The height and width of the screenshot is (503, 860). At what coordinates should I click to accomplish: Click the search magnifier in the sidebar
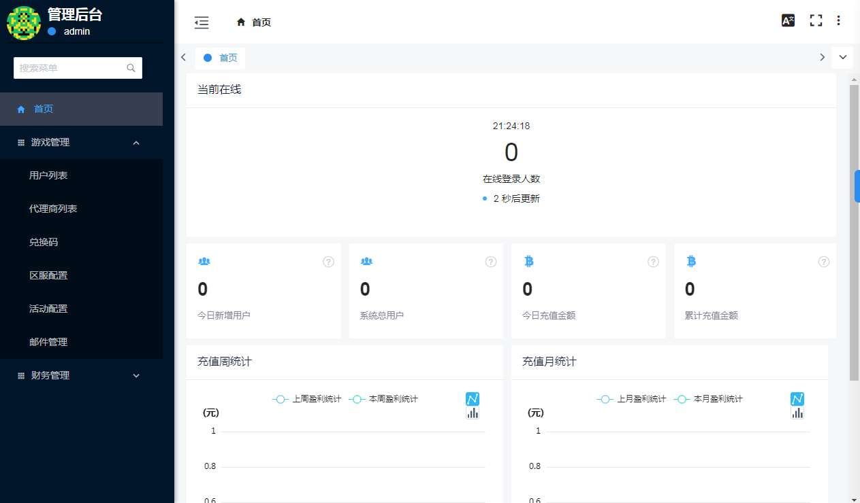130,68
